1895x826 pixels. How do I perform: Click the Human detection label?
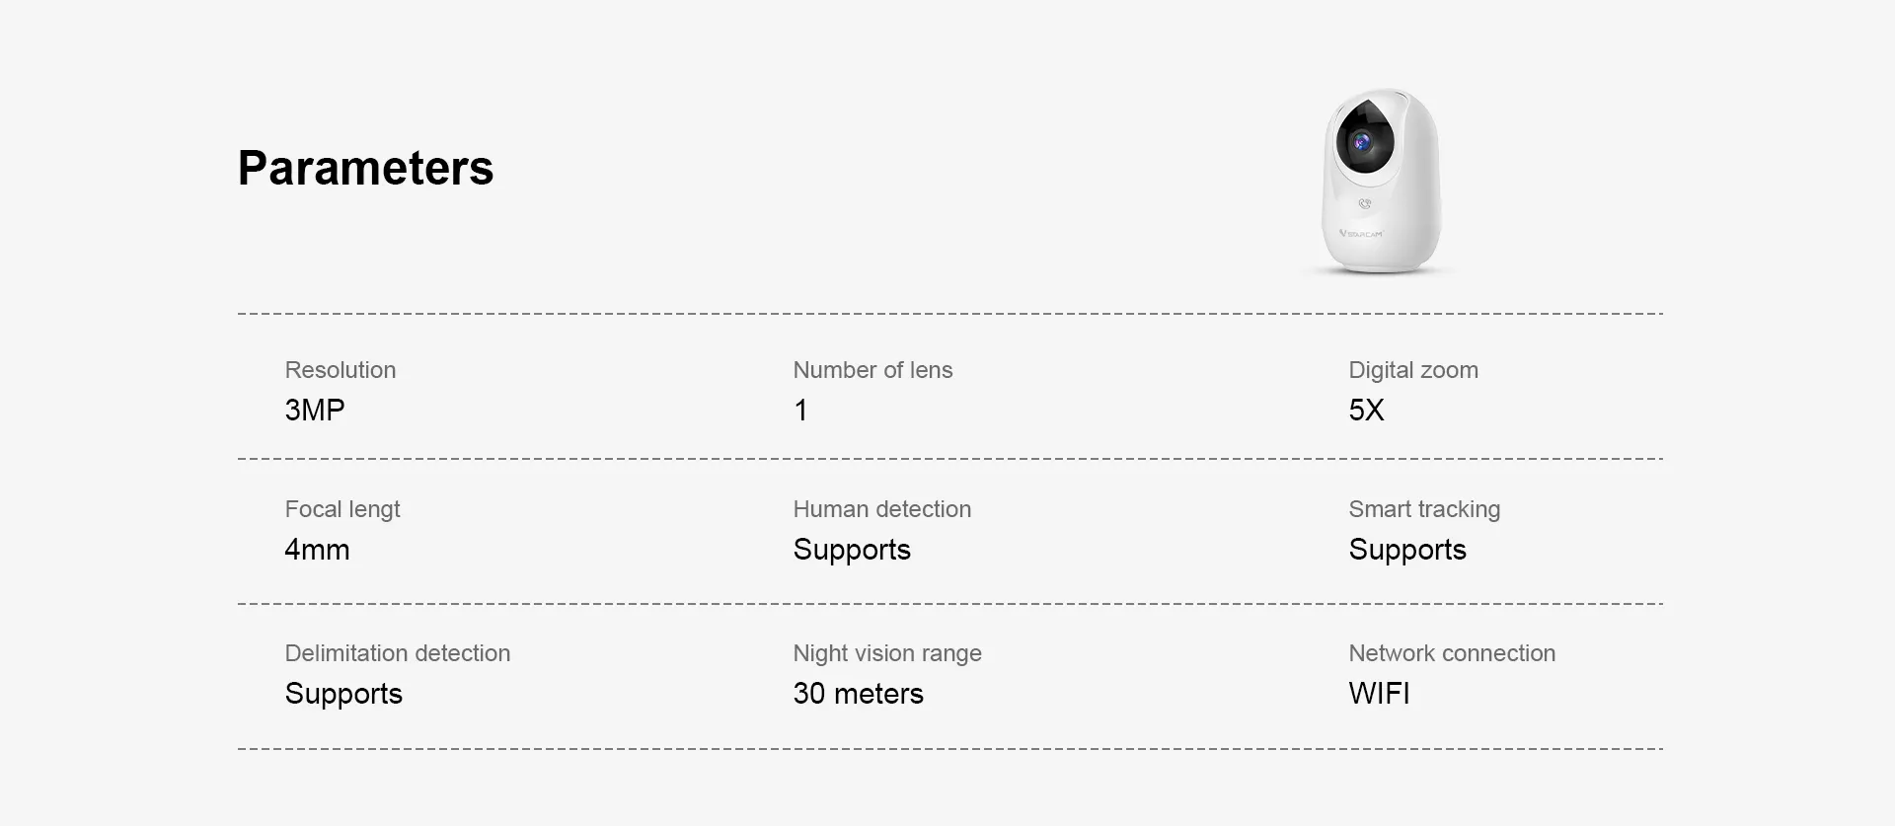pyautogui.click(x=882, y=509)
